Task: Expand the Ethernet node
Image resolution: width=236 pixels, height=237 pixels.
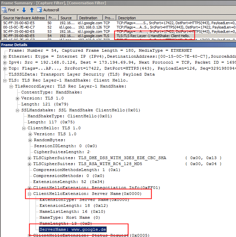Action: click(x=5, y=57)
